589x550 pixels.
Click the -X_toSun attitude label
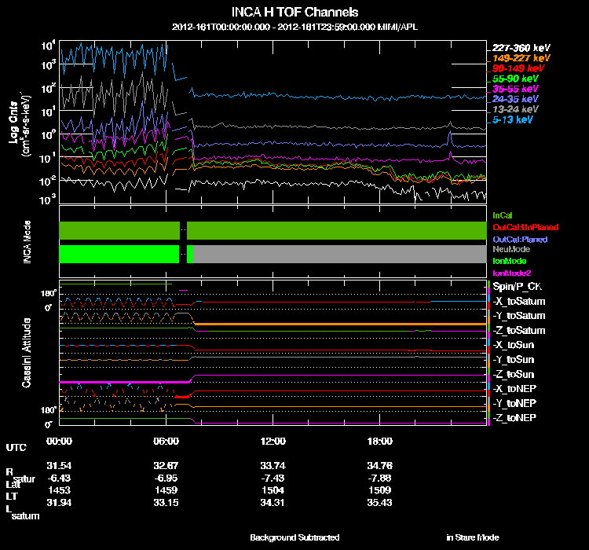pyautogui.click(x=513, y=345)
